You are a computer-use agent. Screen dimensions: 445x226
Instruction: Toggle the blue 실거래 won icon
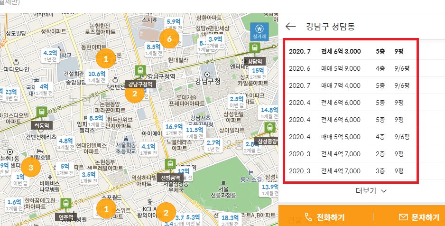point(259,31)
